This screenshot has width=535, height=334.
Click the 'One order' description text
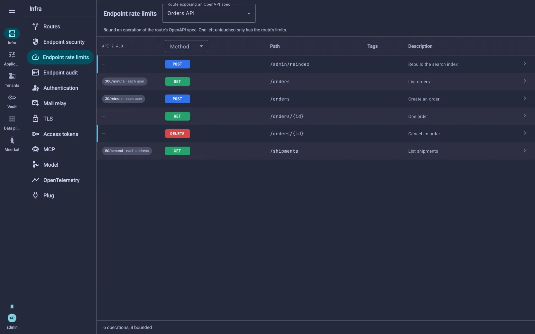[x=418, y=116]
